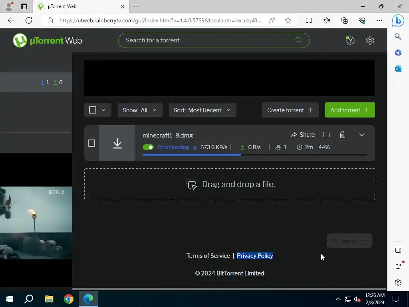Open the Terms of Service link
The image size is (409, 307).
pos(208,255)
